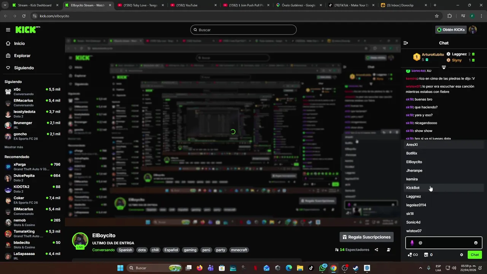The height and width of the screenshot is (274, 487).
Task: Click the share icon next to Espectadores
Action: tap(376, 250)
